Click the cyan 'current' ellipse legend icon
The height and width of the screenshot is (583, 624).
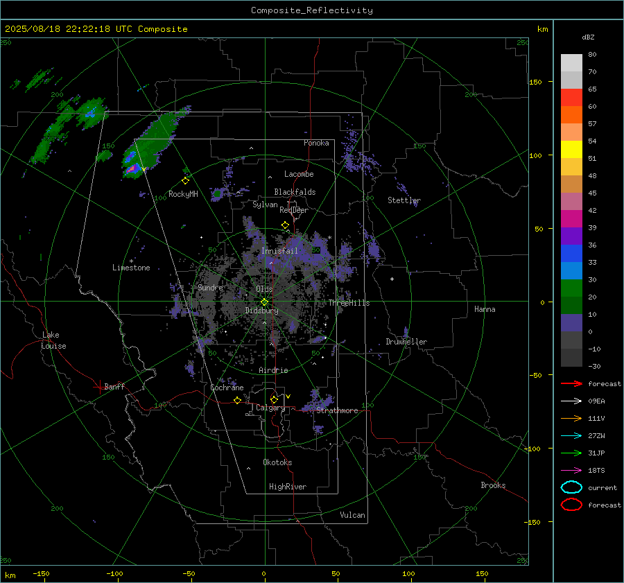(571, 487)
